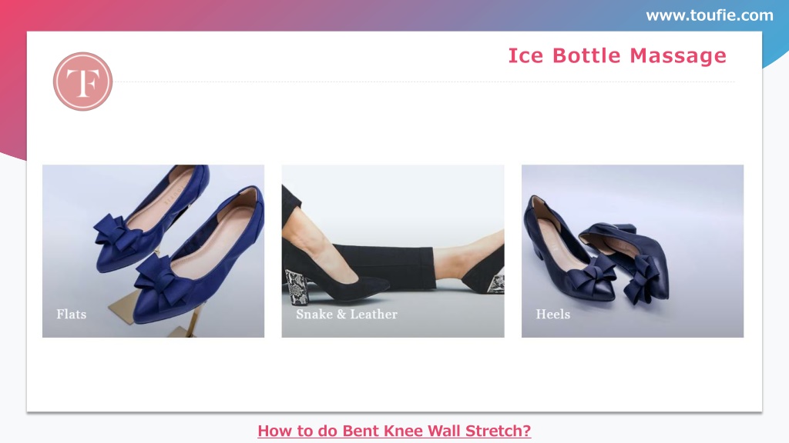Image resolution: width=789 pixels, height=443 pixels.
Task: Select the Heels category image
Action: 633,251
